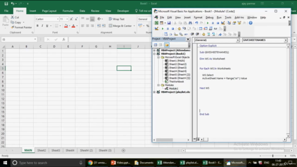Close the Project - VBAProject panel
The height and width of the screenshot is (167, 297).
coord(188,39)
